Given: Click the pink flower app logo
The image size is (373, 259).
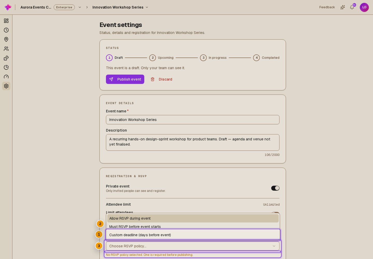Looking at the screenshot, I should click(8, 7).
